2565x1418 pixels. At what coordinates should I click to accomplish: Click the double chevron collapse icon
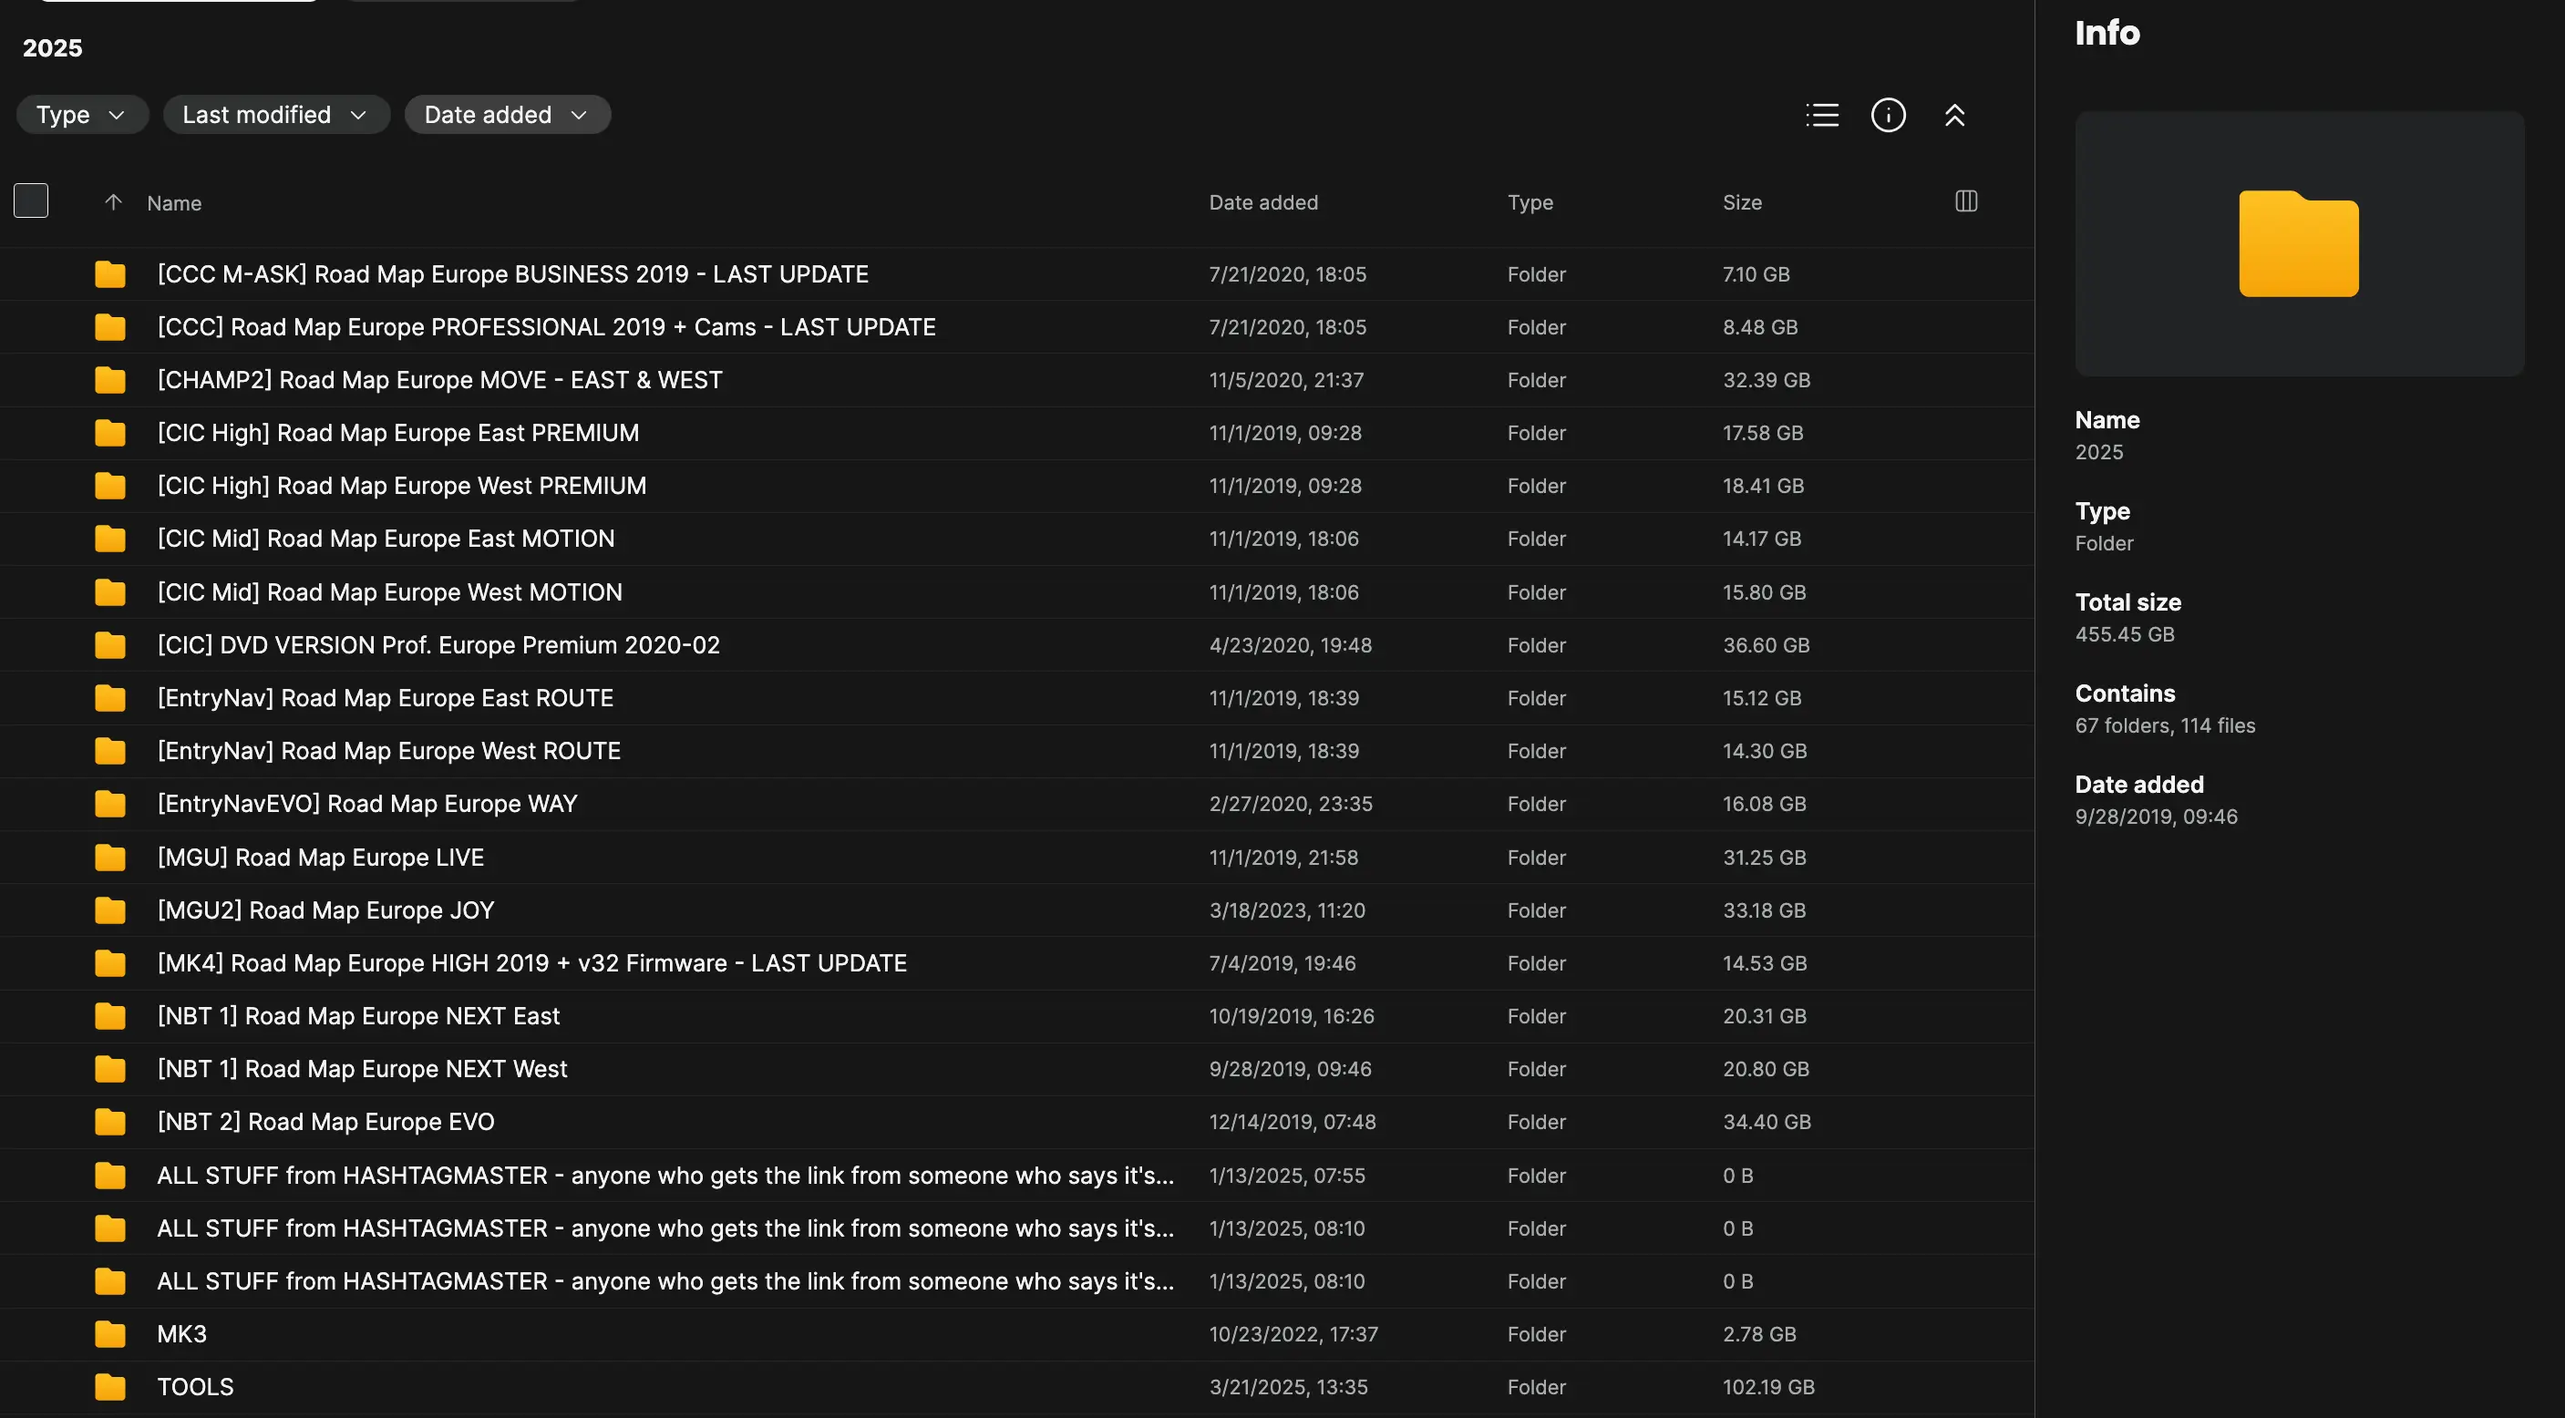coord(1953,116)
